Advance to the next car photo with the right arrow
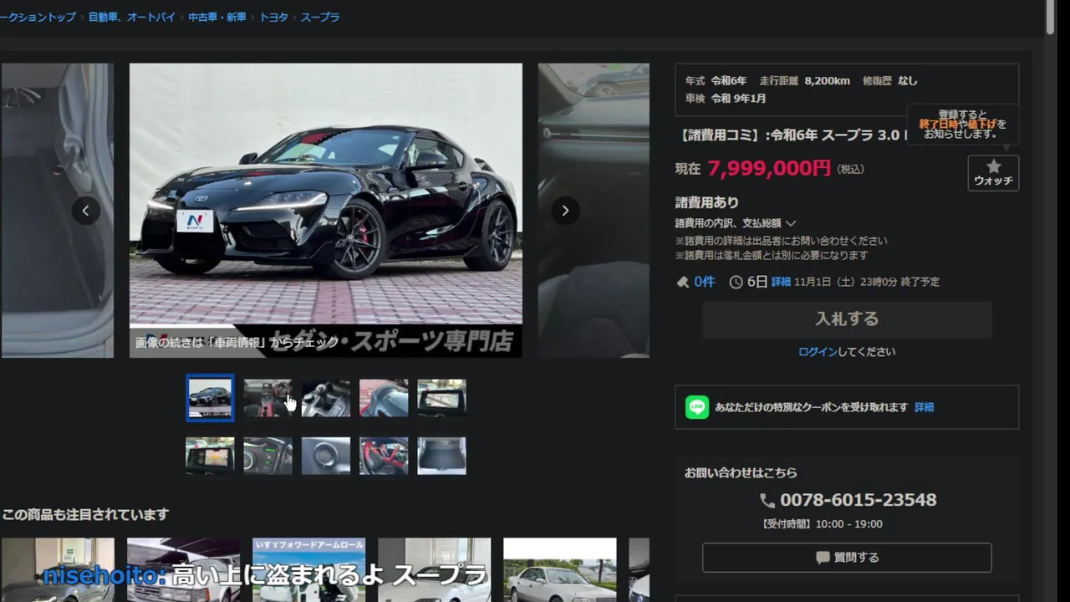Image resolution: width=1070 pixels, height=602 pixels. (565, 211)
